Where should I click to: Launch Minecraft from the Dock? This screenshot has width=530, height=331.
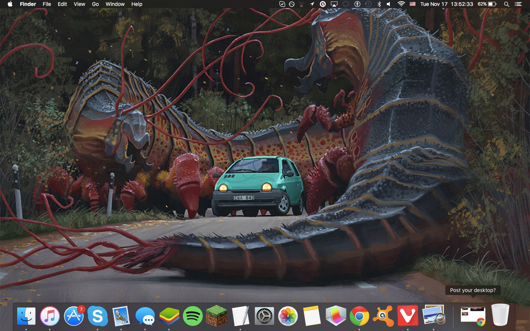coord(216,316)
